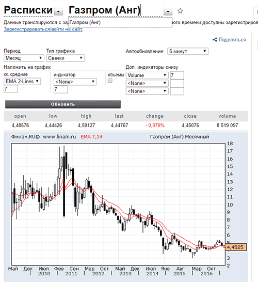Click the last value 4,44767
Image resolution: width=258 pixels, height=282 pixels.
point(119,126)
